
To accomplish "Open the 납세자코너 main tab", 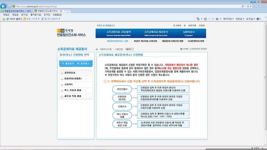I will 189,33.
